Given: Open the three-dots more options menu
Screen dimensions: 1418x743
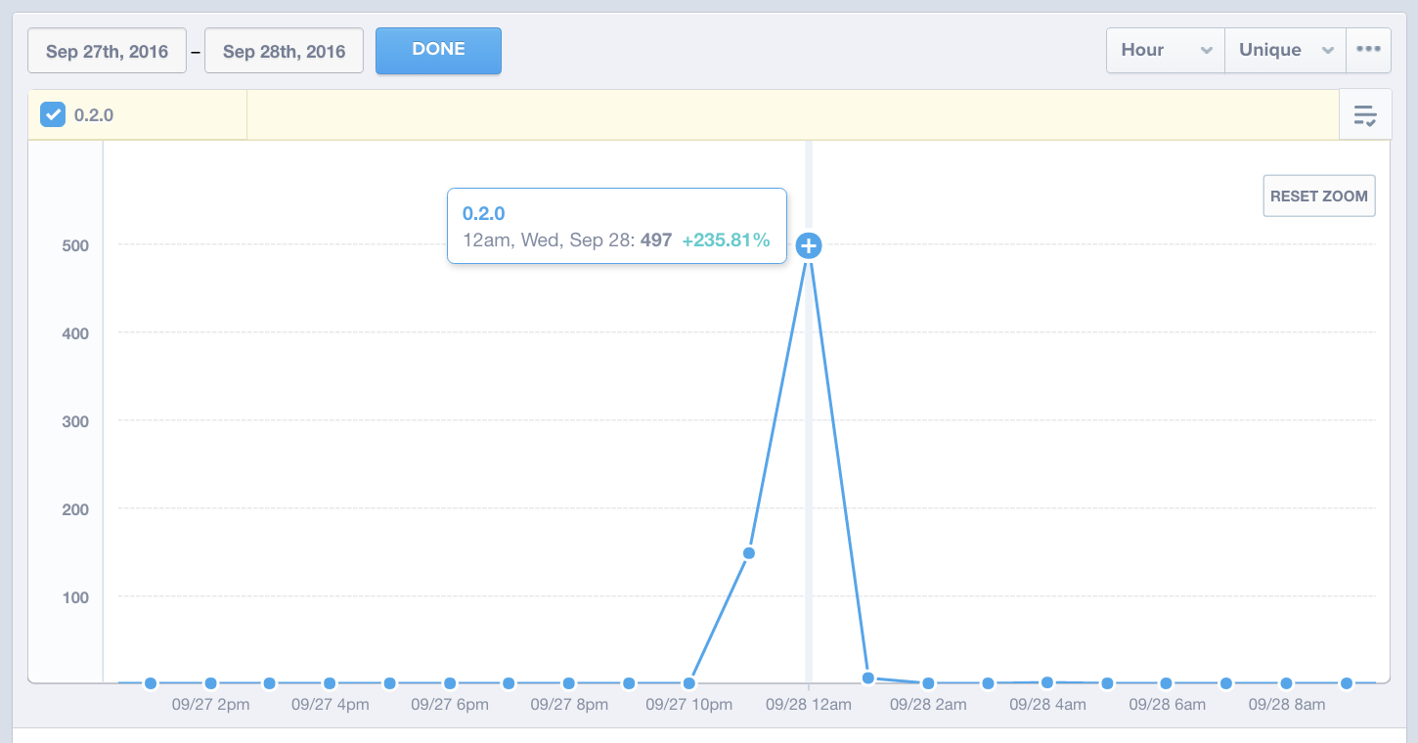Looking at the screenshot, I should [x=1368, y=50].
